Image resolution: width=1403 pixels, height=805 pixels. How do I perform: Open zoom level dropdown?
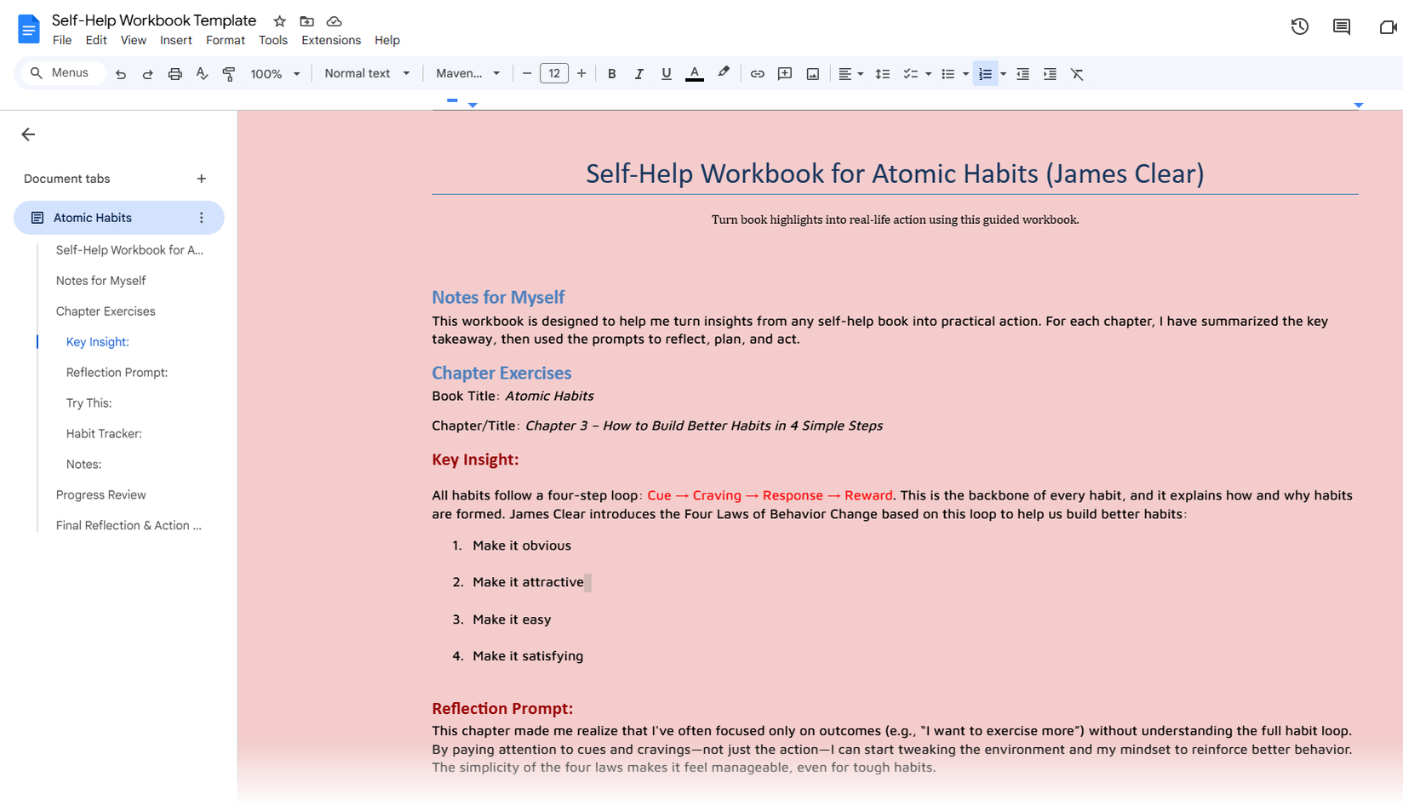(275, 74)
